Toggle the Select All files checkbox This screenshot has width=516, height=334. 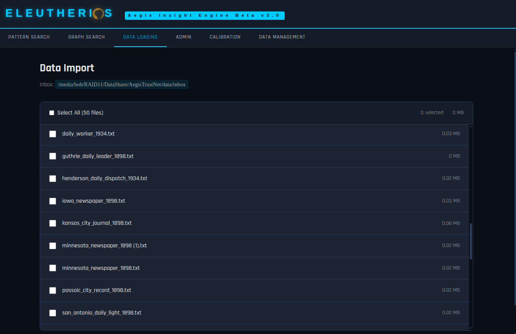coord(52,113)
